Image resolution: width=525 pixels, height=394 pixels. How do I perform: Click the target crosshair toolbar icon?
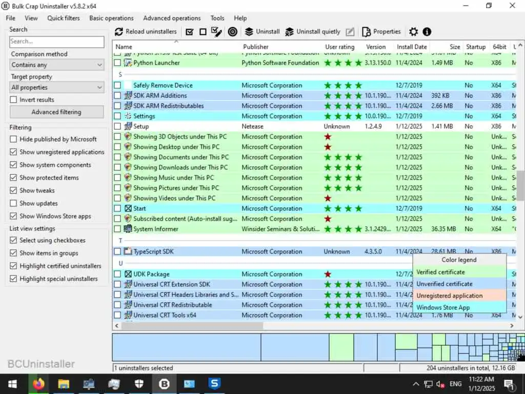click(233, 32)
